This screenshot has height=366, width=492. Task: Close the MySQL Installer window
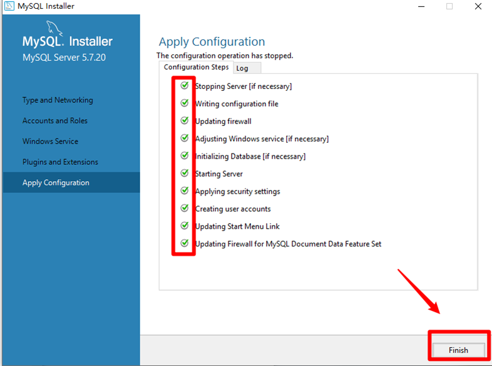[478, 6]
